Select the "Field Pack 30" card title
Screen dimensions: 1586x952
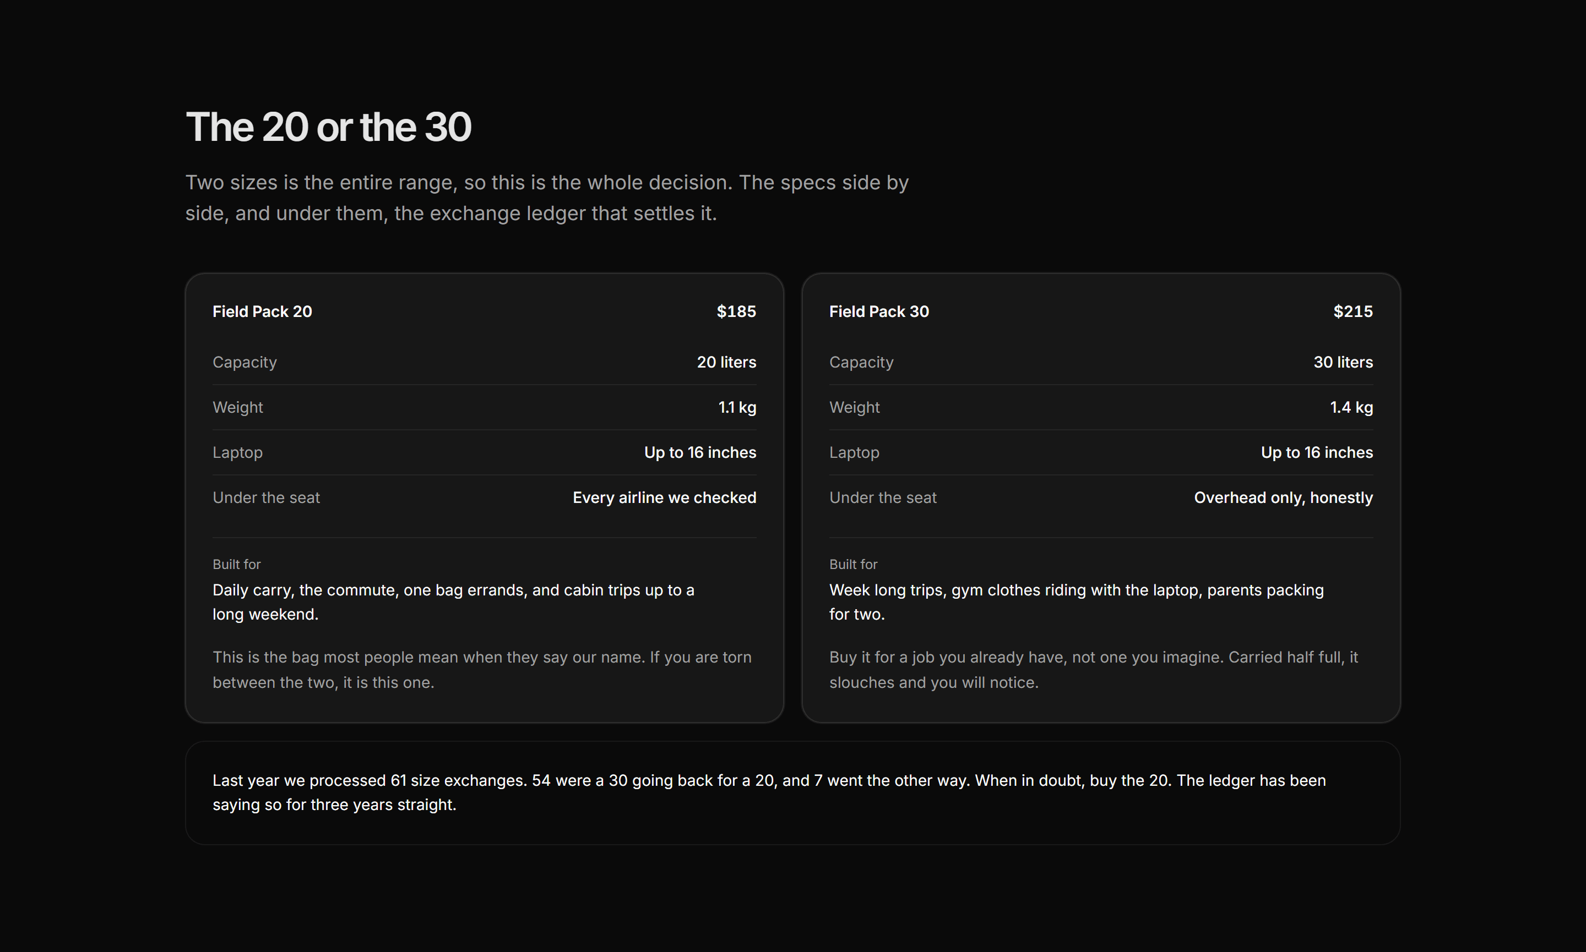879,311
